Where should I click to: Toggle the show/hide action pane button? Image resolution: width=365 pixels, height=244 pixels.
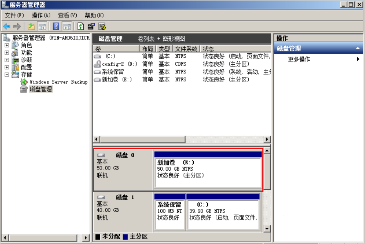click(67, 26)
